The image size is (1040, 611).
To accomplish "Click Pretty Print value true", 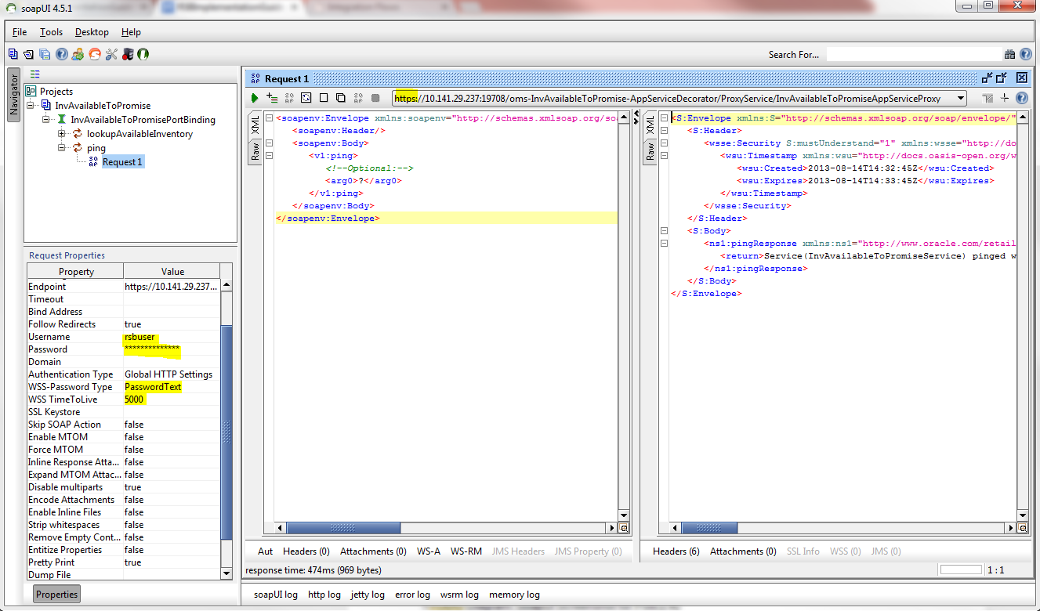I will [133, 562].
